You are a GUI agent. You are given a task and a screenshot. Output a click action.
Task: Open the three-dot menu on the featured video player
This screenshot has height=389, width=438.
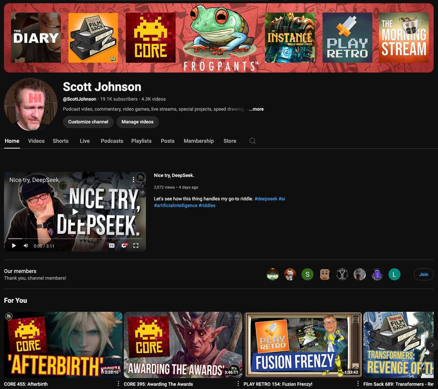point(134,180)
